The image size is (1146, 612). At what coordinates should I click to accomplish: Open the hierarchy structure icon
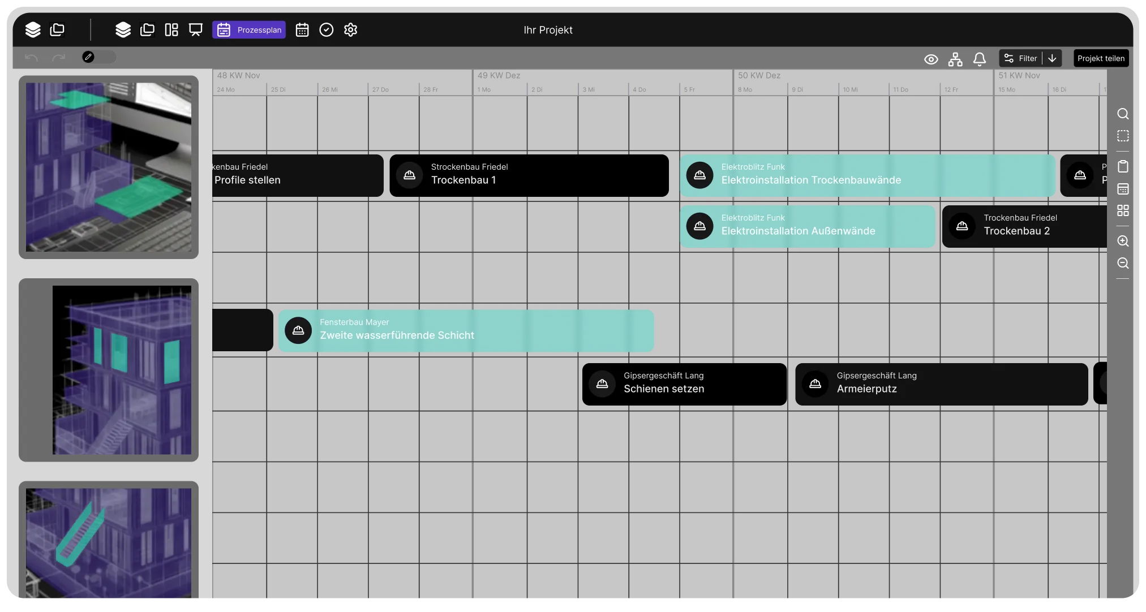955,59
